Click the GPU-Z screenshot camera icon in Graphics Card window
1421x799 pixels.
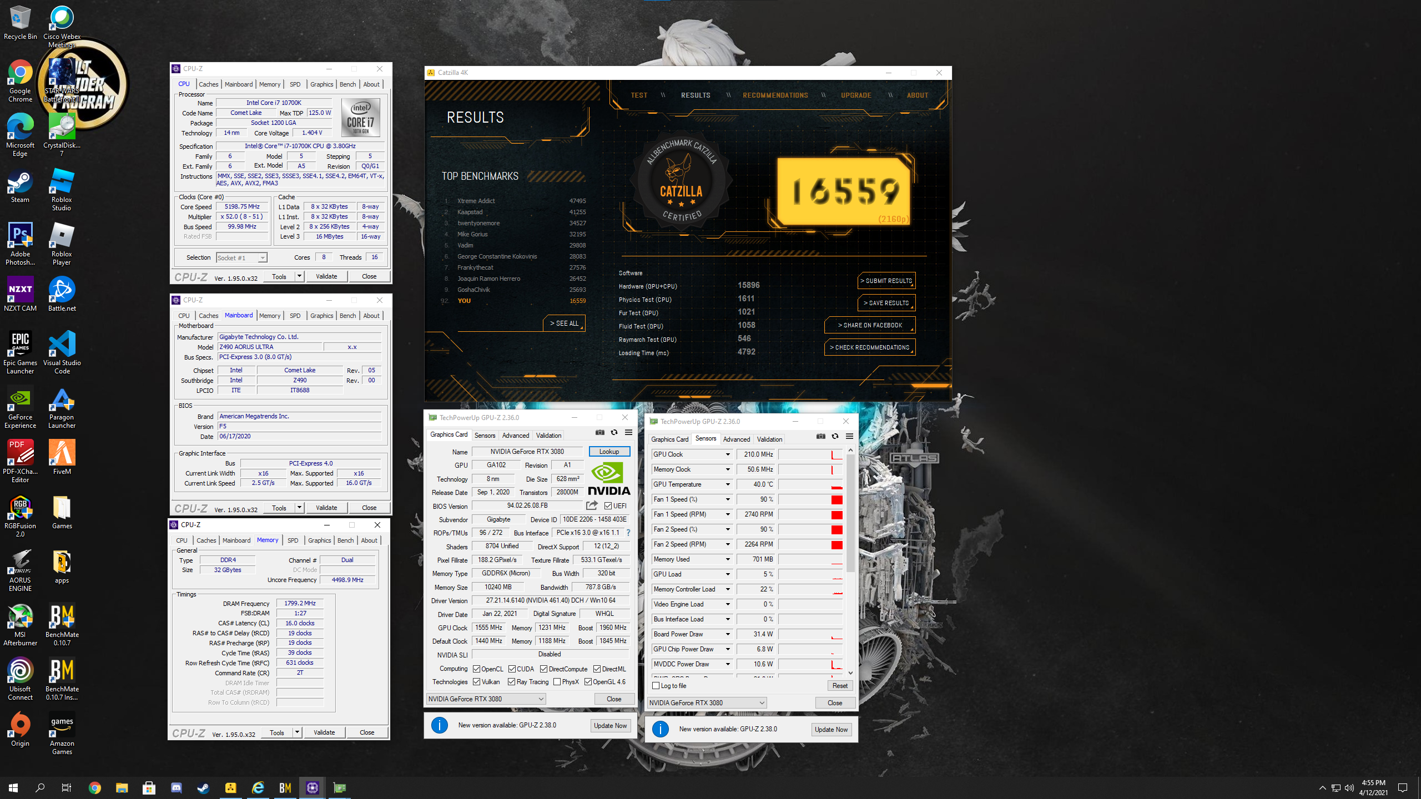pyautogui.click(x=599, y=432)
